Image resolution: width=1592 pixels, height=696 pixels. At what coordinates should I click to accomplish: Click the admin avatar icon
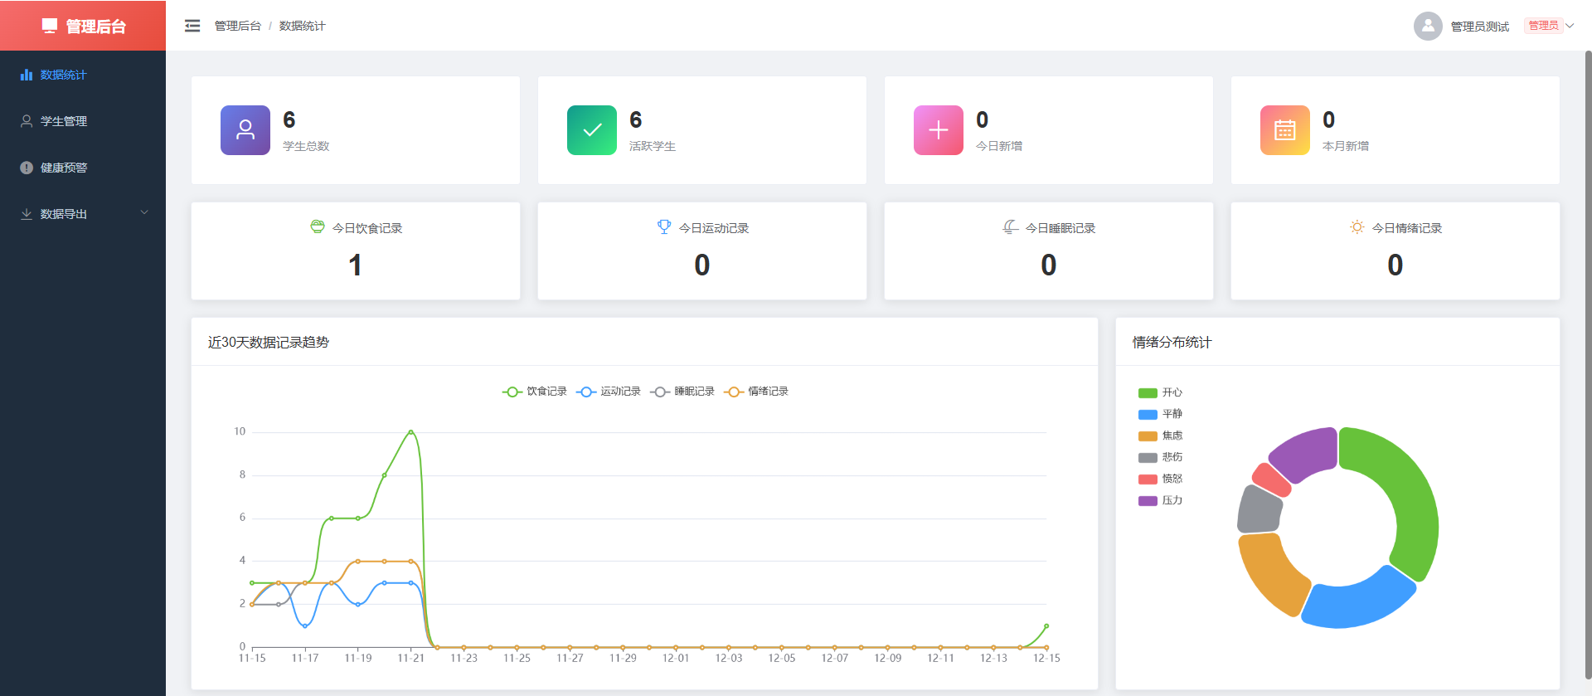1428,26
